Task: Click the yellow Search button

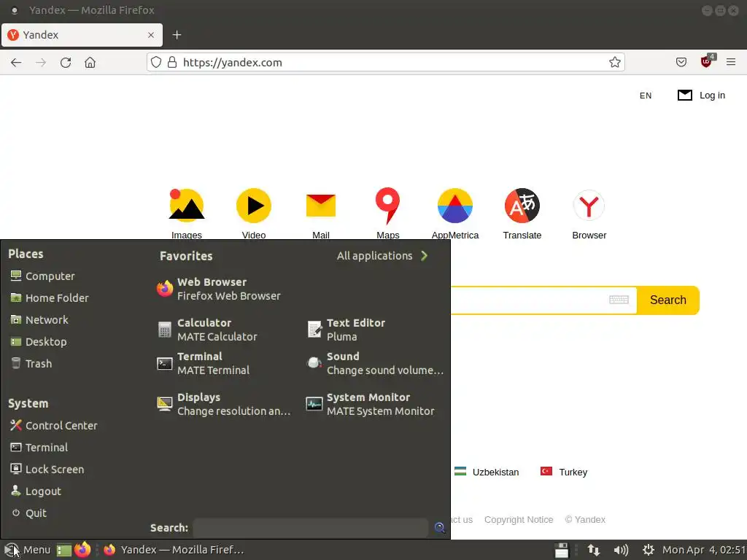Action: coord(668,300)
